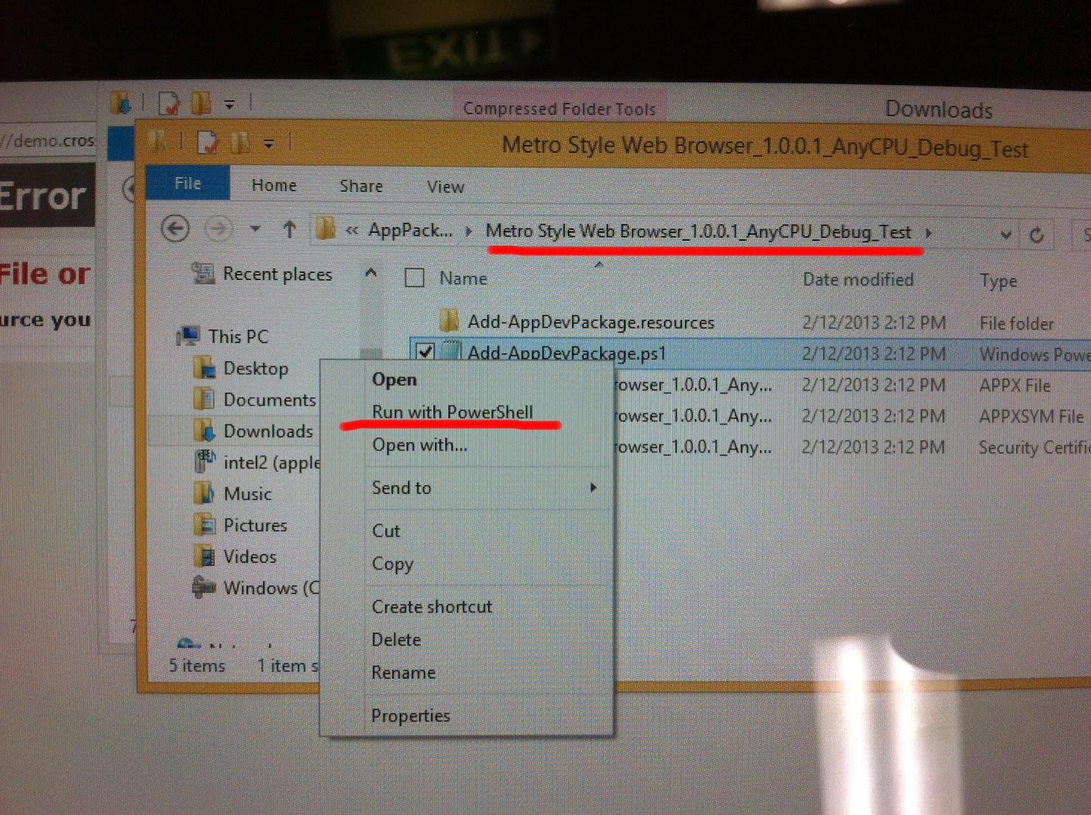Click Metro Style Web Browser breadcrumb segment
This screenshot has height=815, width=1091.
coord(698,232)
